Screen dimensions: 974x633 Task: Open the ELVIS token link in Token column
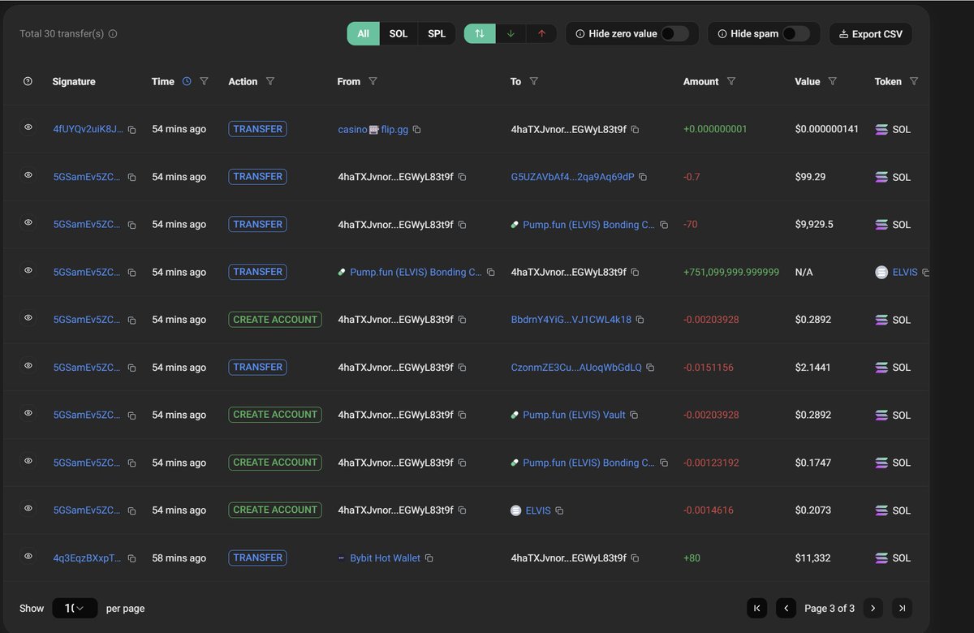coord(905,273)
